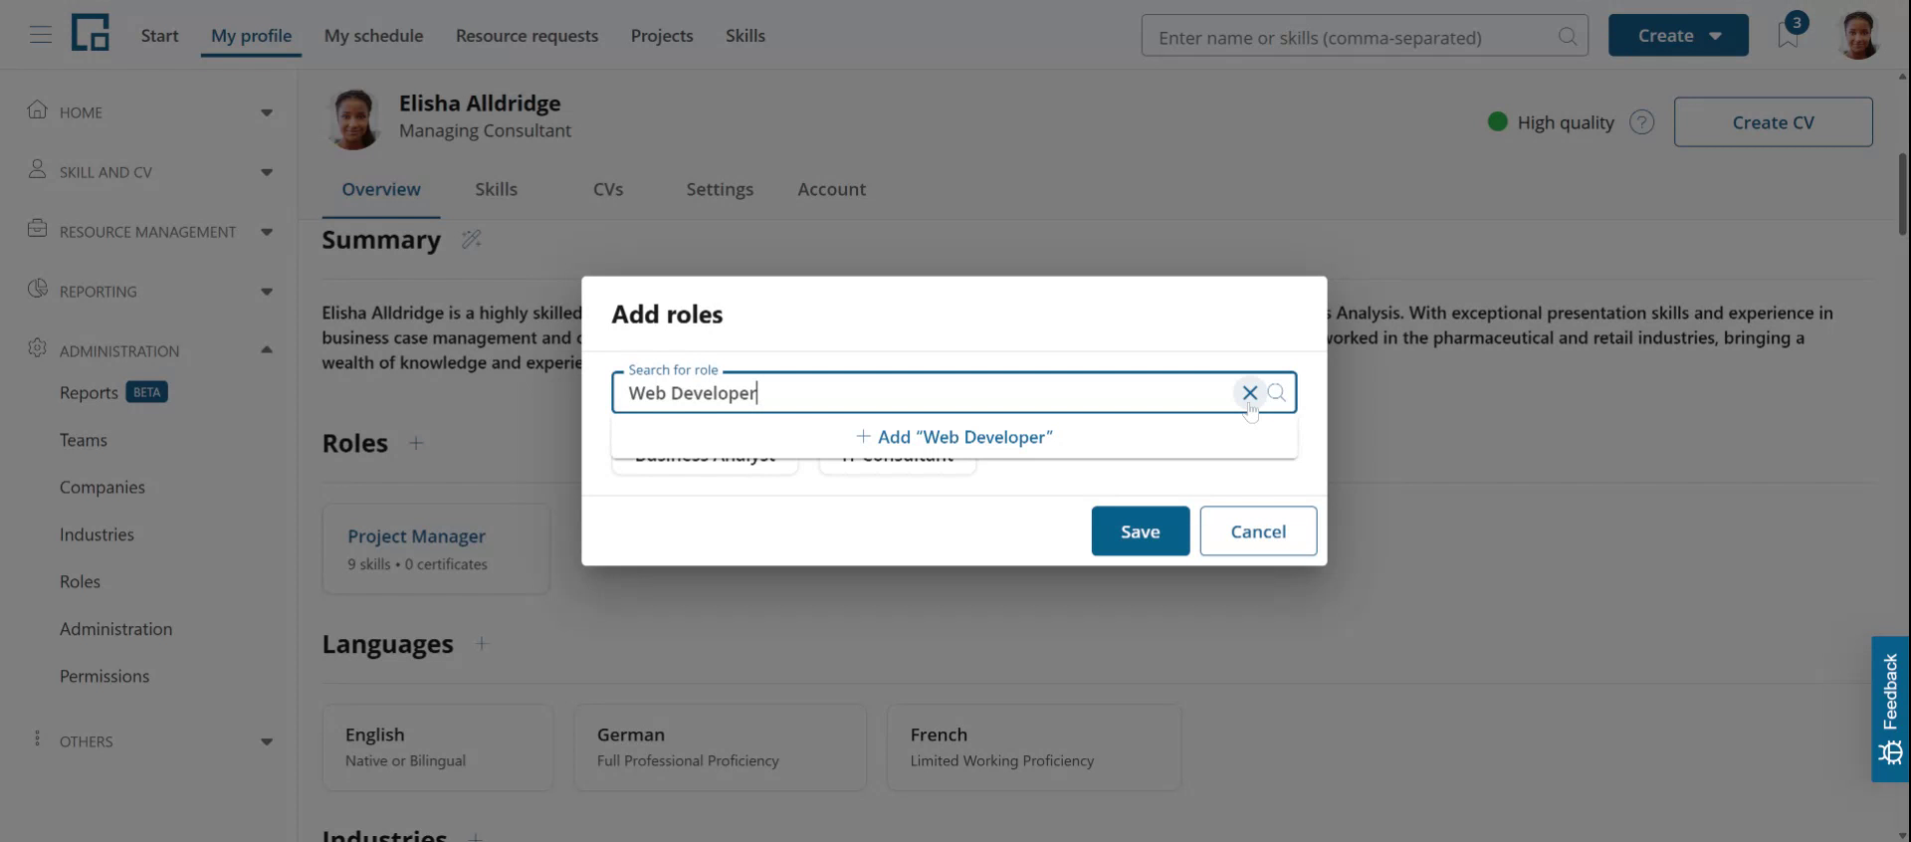Click the app logo icon
The height and width of the screenshot is (842, 1911).
coord(90,34)
